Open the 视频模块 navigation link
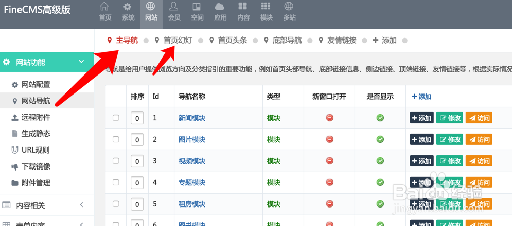Image resolution: width=512 pixels, height=226 pixels. point(192,161)
